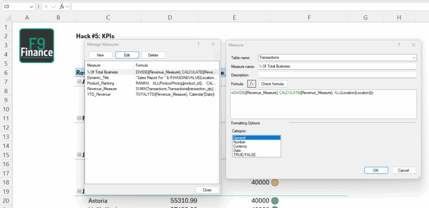The width and height of the screenshot is (429, 208).
Task: Click the F9 Finance logo image
Action: pyautogui.click(x=37, y=45)
